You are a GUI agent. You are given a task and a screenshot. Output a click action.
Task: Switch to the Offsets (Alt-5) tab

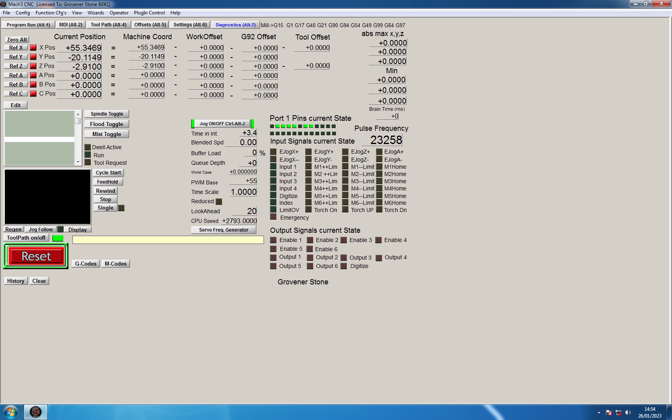coord(150,25)
